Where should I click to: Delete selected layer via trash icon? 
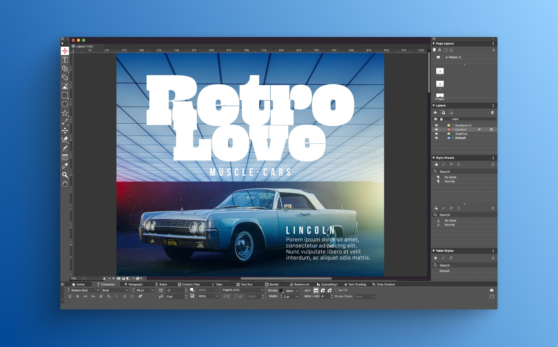click(492, 112)
